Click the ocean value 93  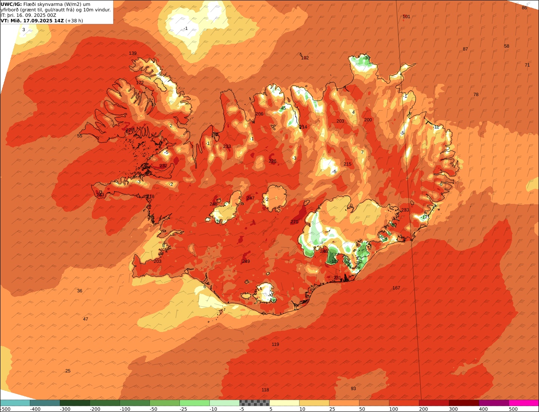point(353,389)
